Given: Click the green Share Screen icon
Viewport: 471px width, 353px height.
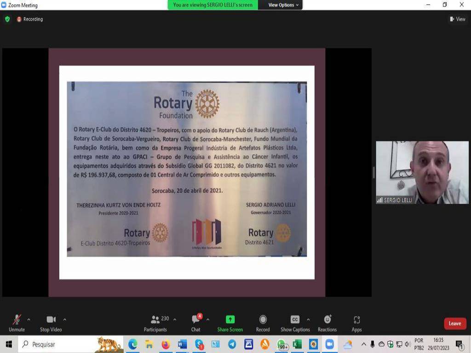Looking at the screenshot, I should (230, 319).
